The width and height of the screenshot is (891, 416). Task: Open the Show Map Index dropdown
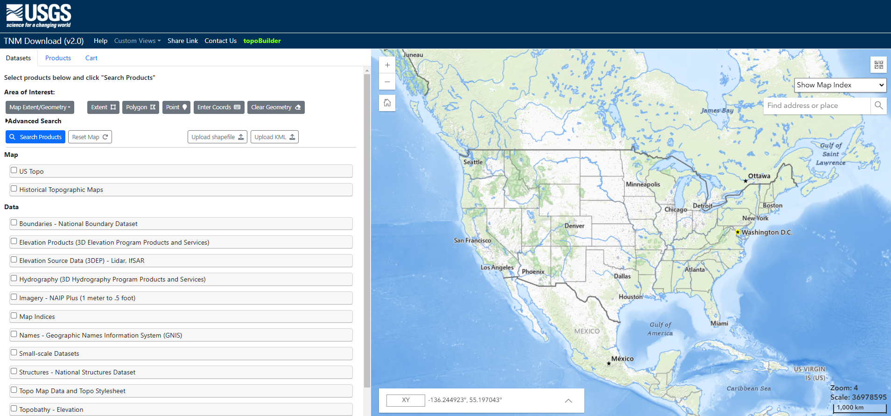pos(840,85)
